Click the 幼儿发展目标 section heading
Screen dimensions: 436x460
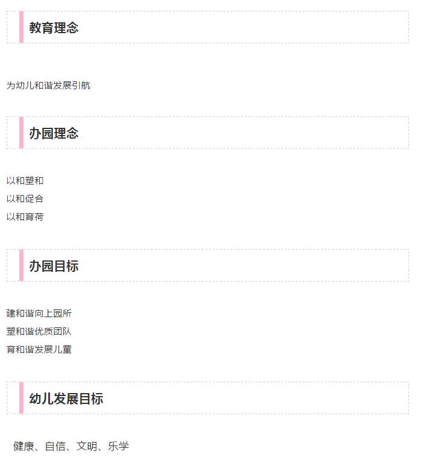tap(66, 399)
